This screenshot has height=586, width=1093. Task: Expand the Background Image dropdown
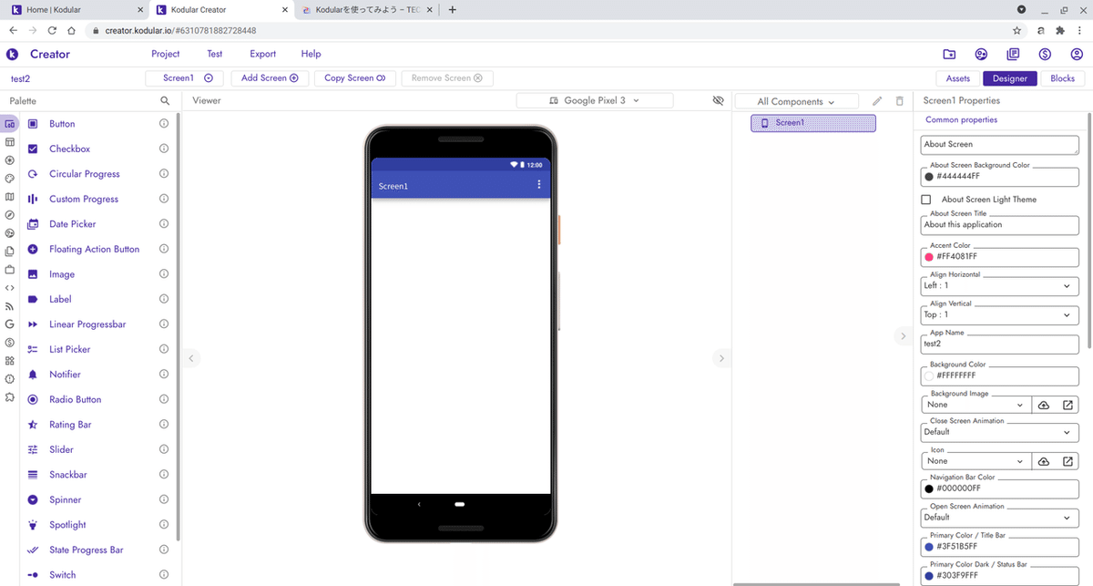pyautogui.click(x=977, y=405)
